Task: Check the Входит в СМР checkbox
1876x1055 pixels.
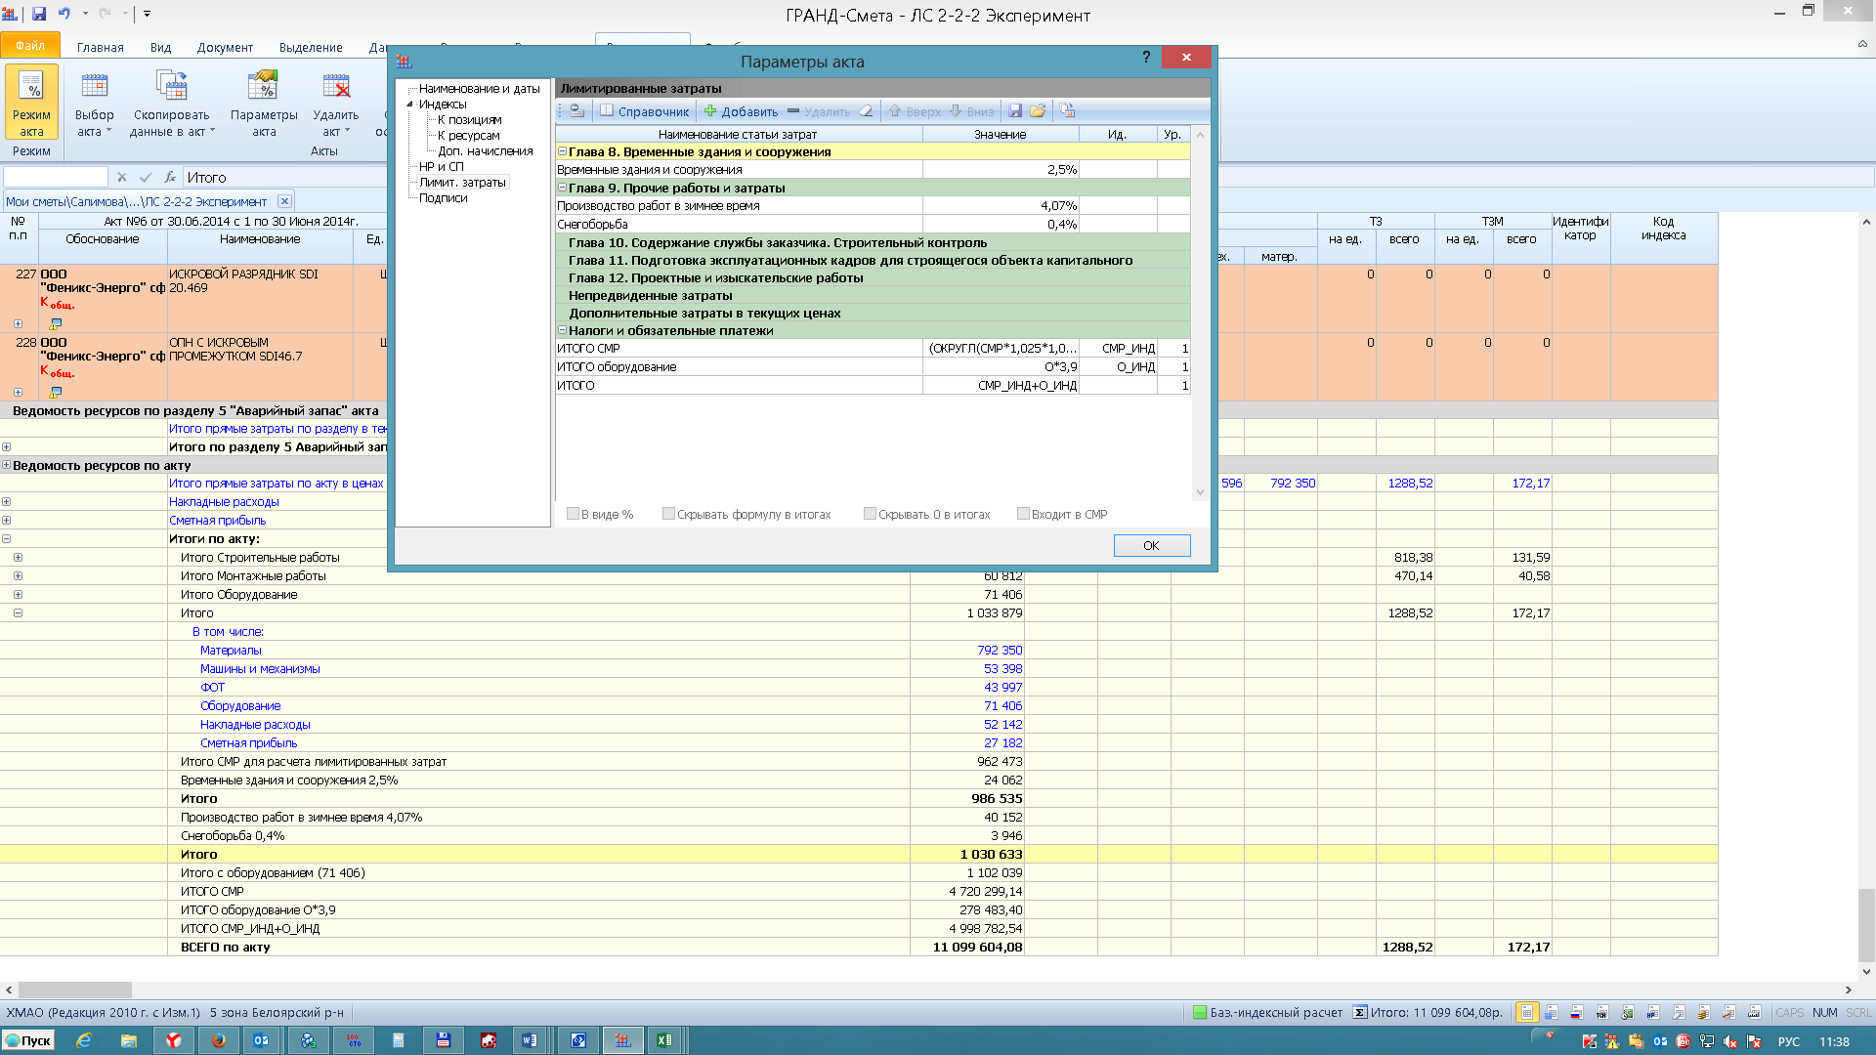Action: [1023, 514]
